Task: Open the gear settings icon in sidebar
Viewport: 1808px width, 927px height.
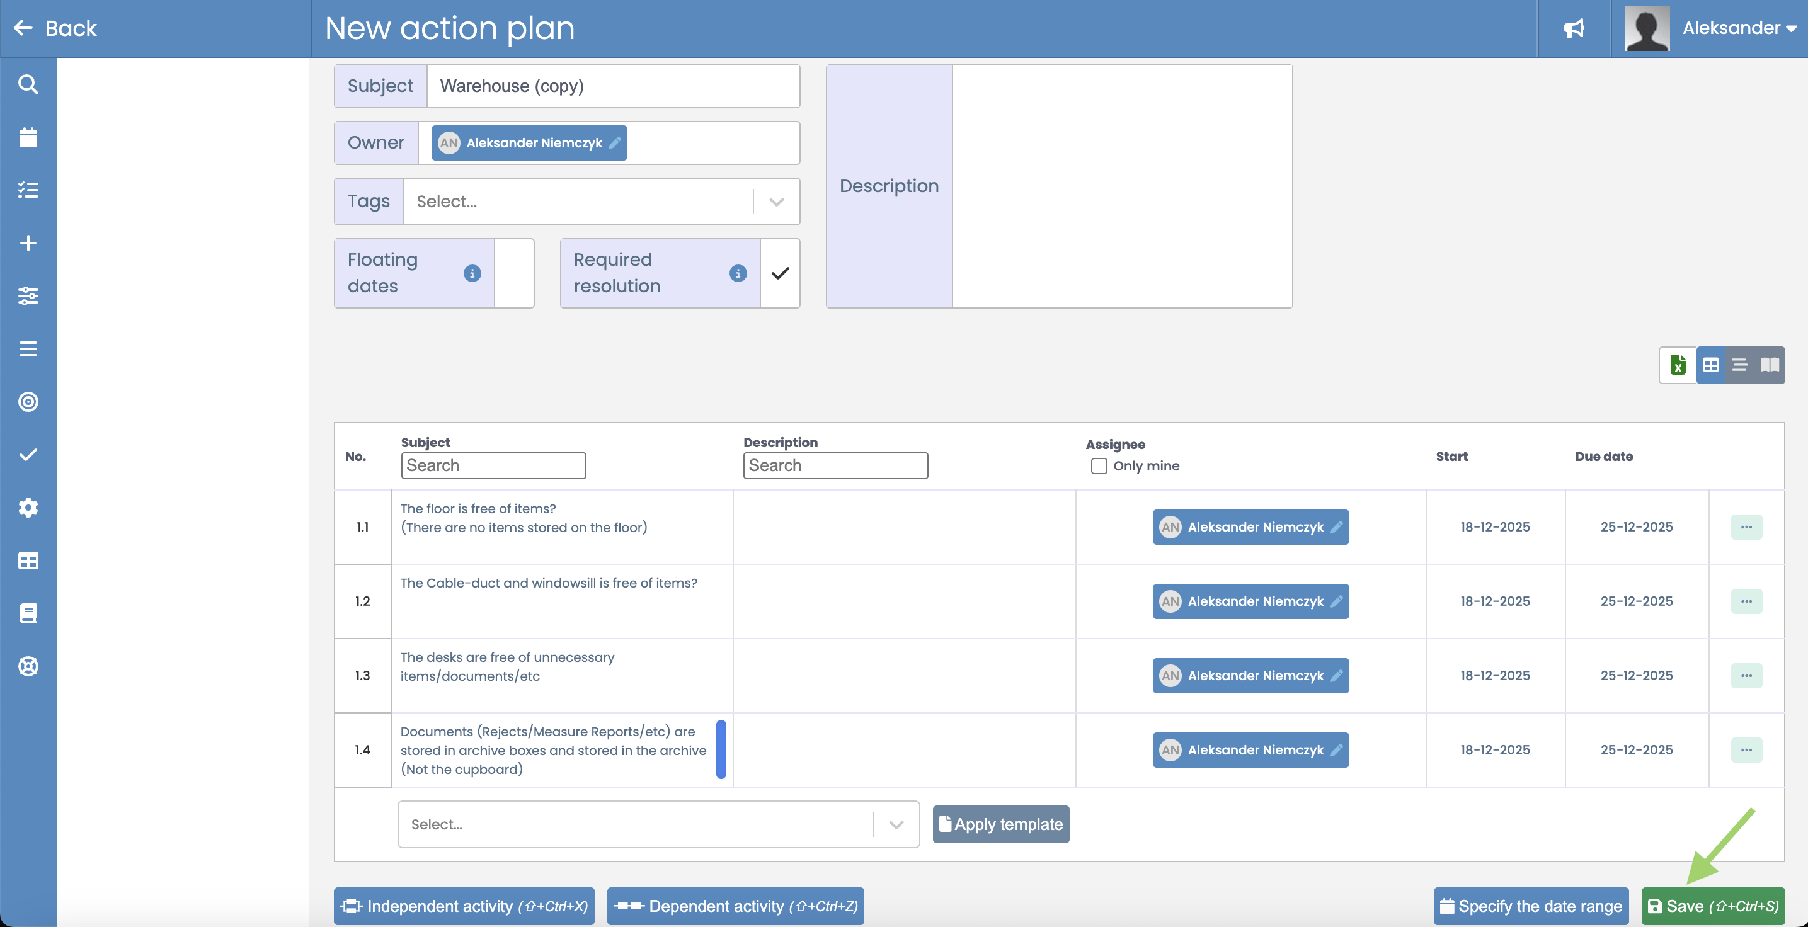Action: click(28, 508)
